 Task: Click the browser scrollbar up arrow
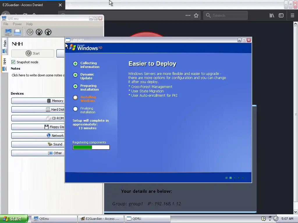click(296, 24)
